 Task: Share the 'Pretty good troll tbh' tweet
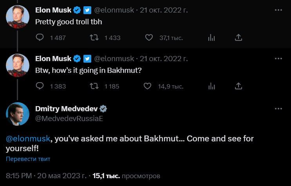point(239,38)
